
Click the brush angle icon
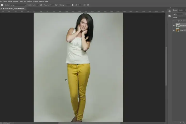76,5
